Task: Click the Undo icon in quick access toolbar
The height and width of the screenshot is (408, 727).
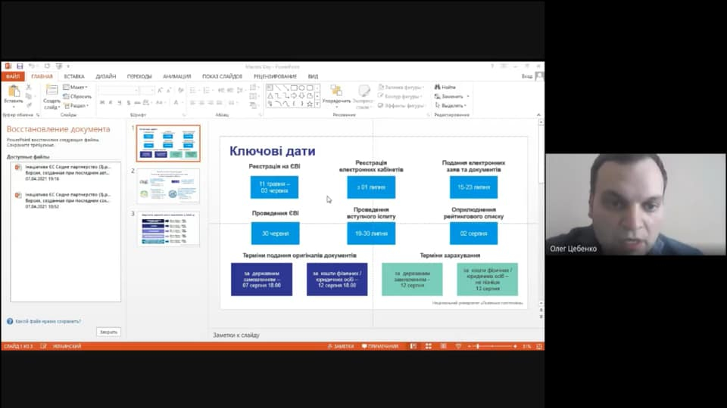Action: click(32, 66)
